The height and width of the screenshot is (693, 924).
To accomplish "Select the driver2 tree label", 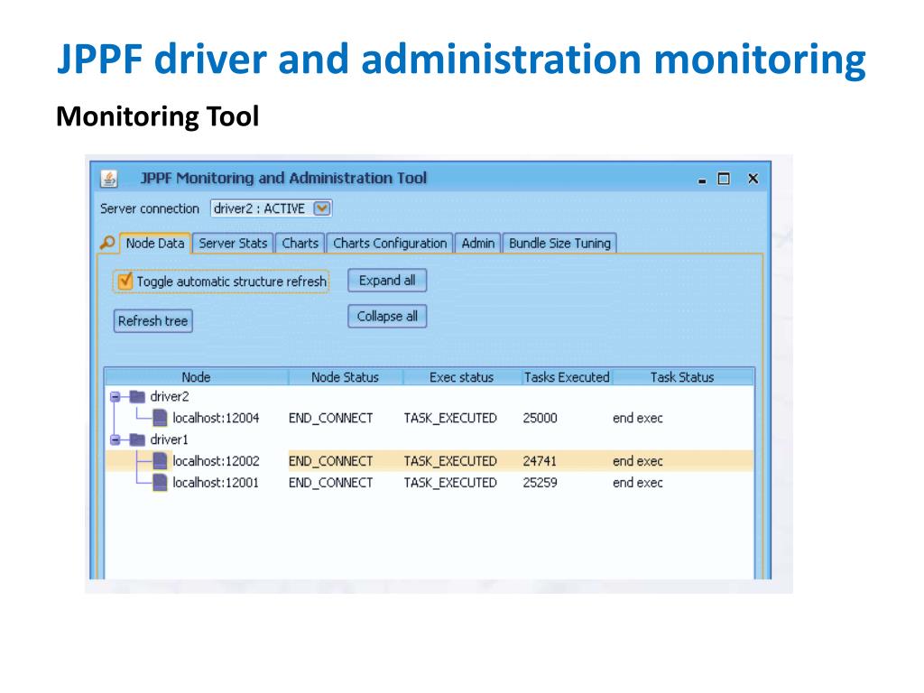I will pyautogui.click(x=170, y=397).
